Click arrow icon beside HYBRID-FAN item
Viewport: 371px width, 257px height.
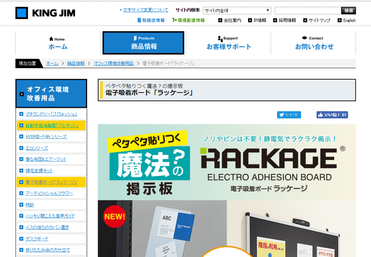point(21,137)
